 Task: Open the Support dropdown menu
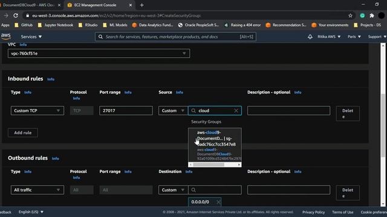coord(377,37)
